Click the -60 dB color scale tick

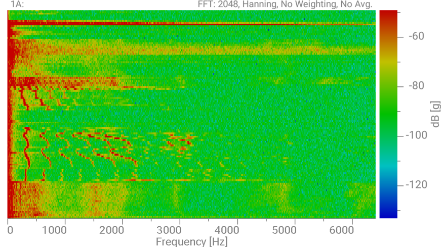pyautogui.click(x=415, y=36)
